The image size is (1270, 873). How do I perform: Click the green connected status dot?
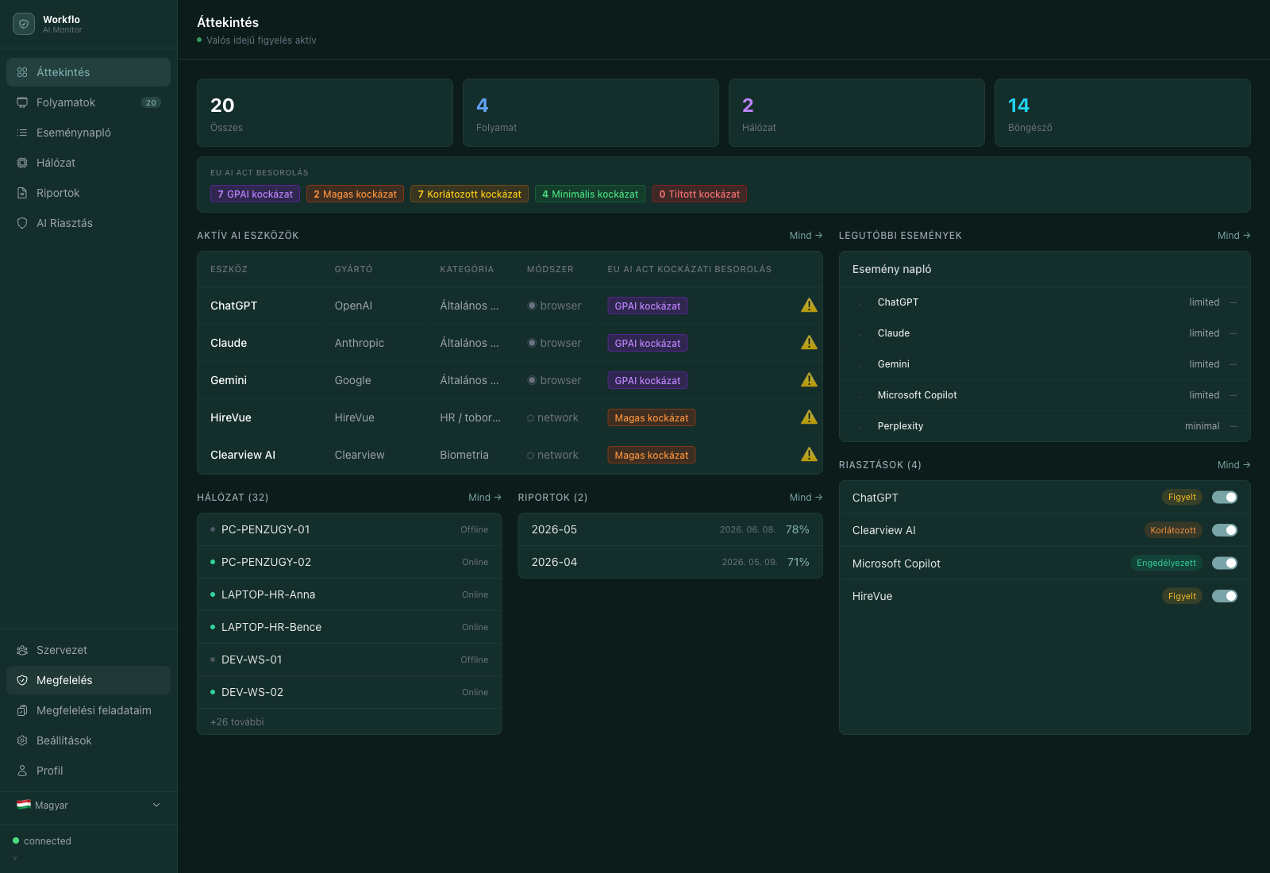[x=16, y=840]
